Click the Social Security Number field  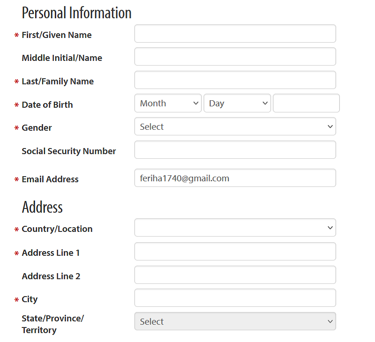235,149
